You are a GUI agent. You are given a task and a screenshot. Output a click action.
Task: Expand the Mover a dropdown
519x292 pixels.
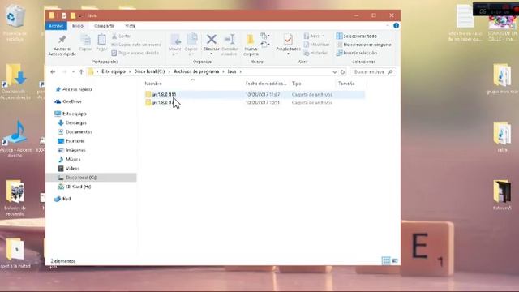(175, 54)
